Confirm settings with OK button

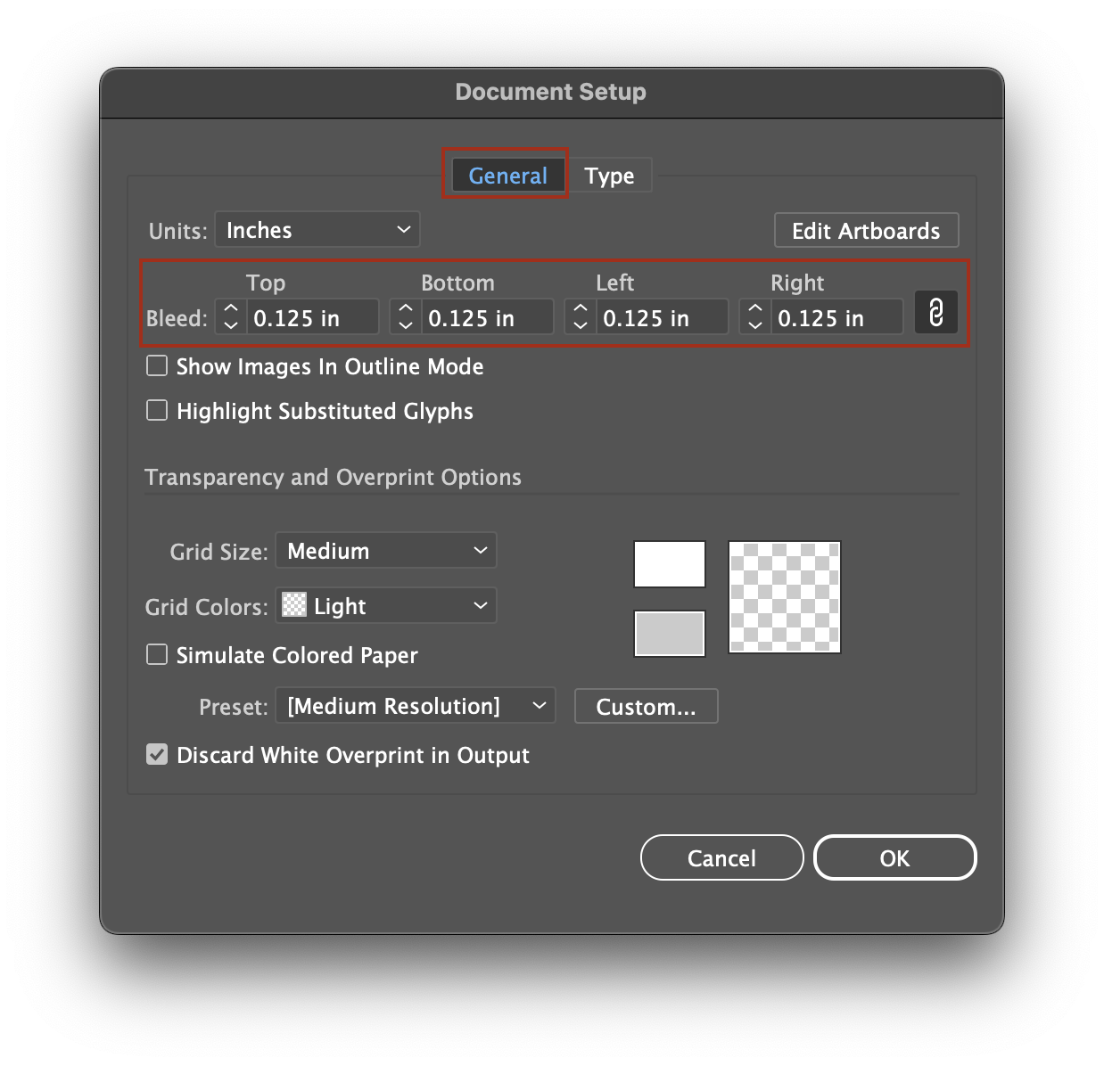click(895, 857)
